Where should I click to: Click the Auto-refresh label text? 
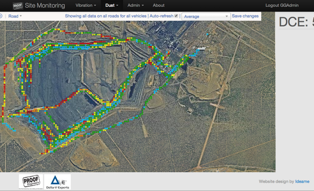click(161, 16)
